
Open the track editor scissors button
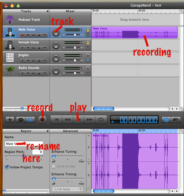[x=30, y=120]
